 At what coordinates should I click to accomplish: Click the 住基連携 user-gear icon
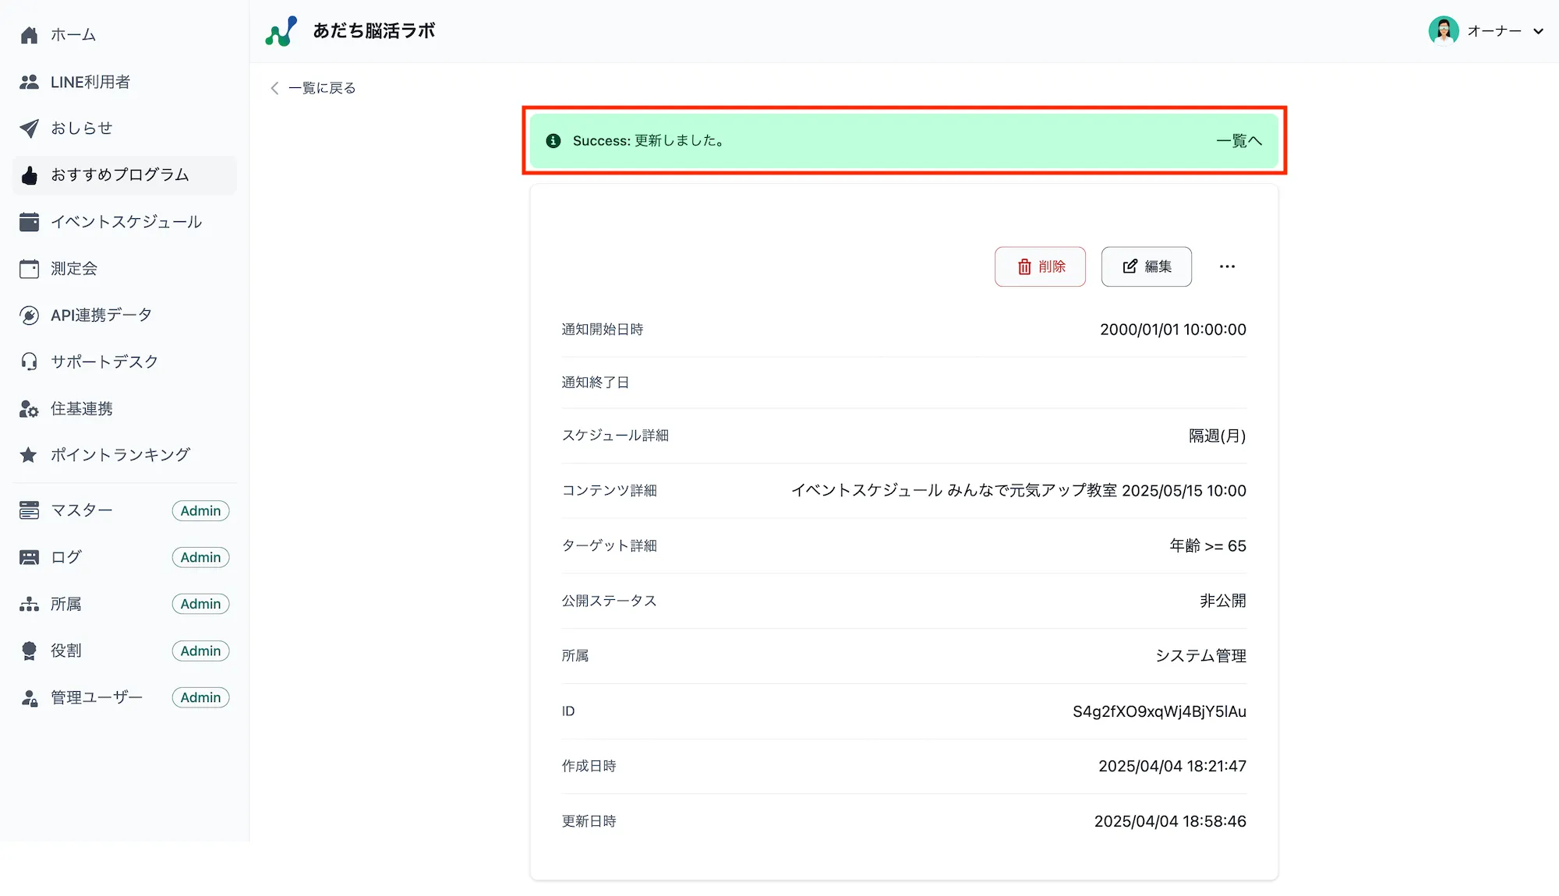tap(29, 408)
